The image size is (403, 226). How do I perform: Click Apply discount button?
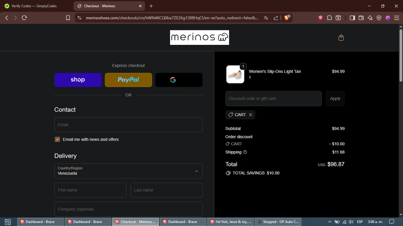pyautogui.click(x=335, y=99)
